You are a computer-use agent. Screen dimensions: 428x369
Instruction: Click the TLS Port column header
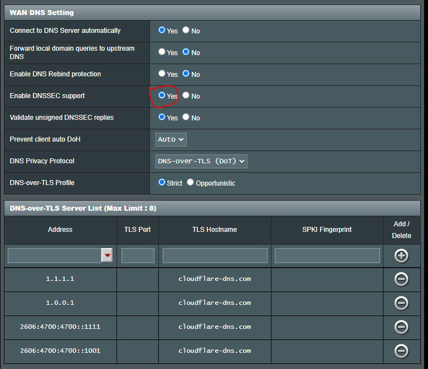pyautogui.click(x=137, y=230)
